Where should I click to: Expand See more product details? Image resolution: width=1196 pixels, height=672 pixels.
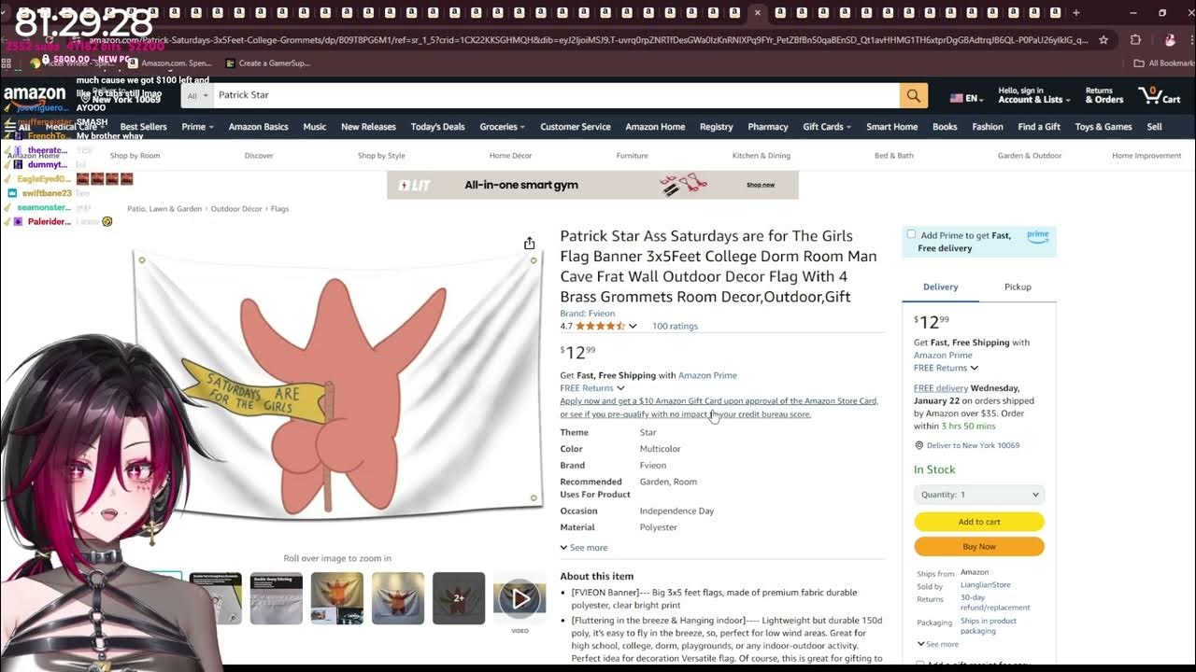click(x=584, y=548)
